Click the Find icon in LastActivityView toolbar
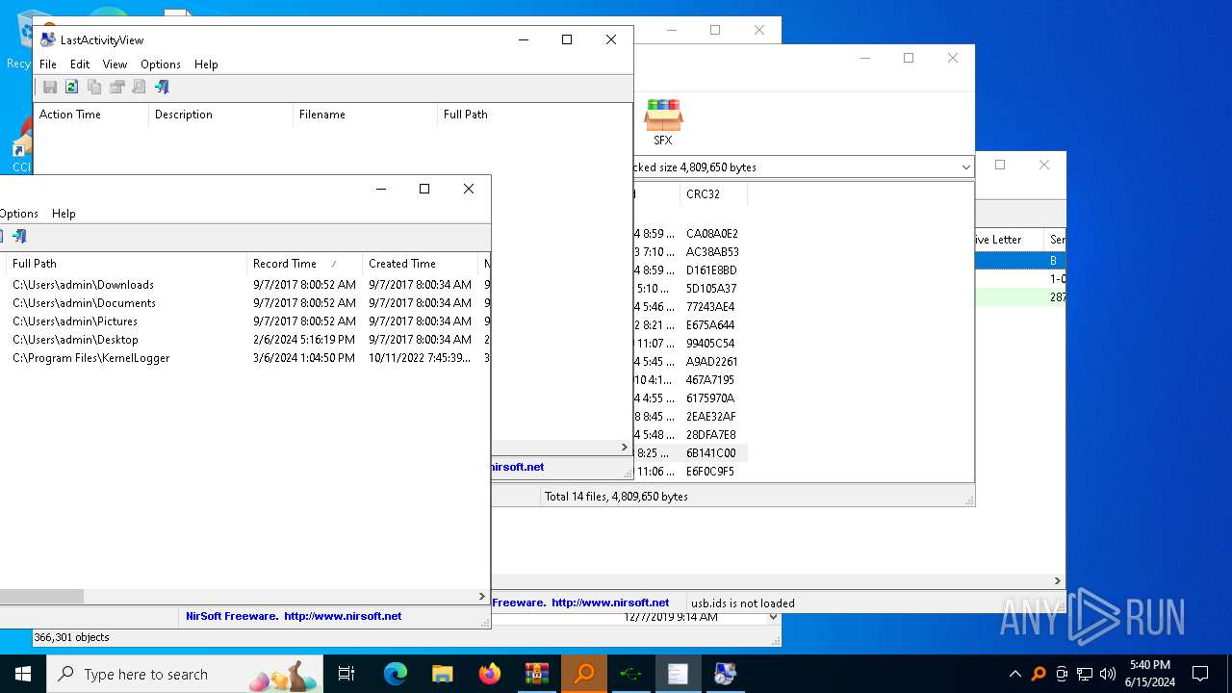This screenshot has height=693, width=1232. pyautogui.click(x=139, y=87)
